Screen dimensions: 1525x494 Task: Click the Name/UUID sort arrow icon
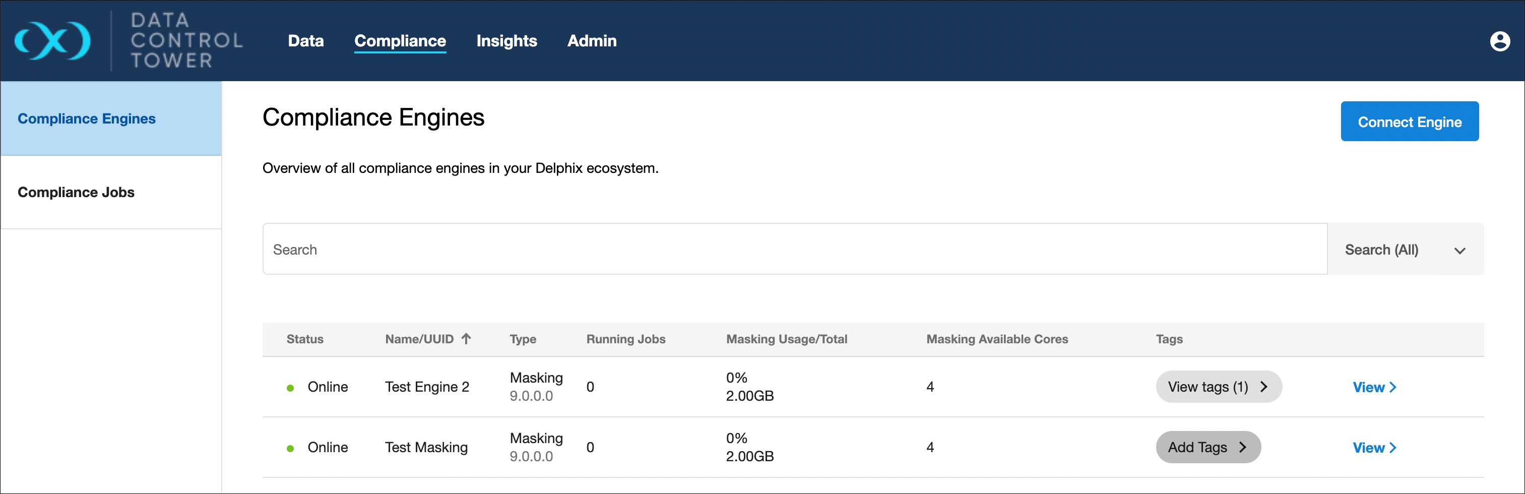pyautogui.click(x=467, y=339)
